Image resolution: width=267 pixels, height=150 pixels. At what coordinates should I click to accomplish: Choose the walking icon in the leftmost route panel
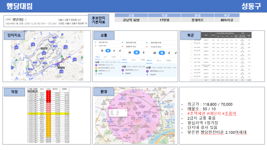114,51
